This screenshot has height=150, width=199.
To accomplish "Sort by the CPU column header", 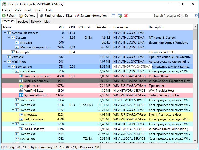I will click(x=71, y=27).
